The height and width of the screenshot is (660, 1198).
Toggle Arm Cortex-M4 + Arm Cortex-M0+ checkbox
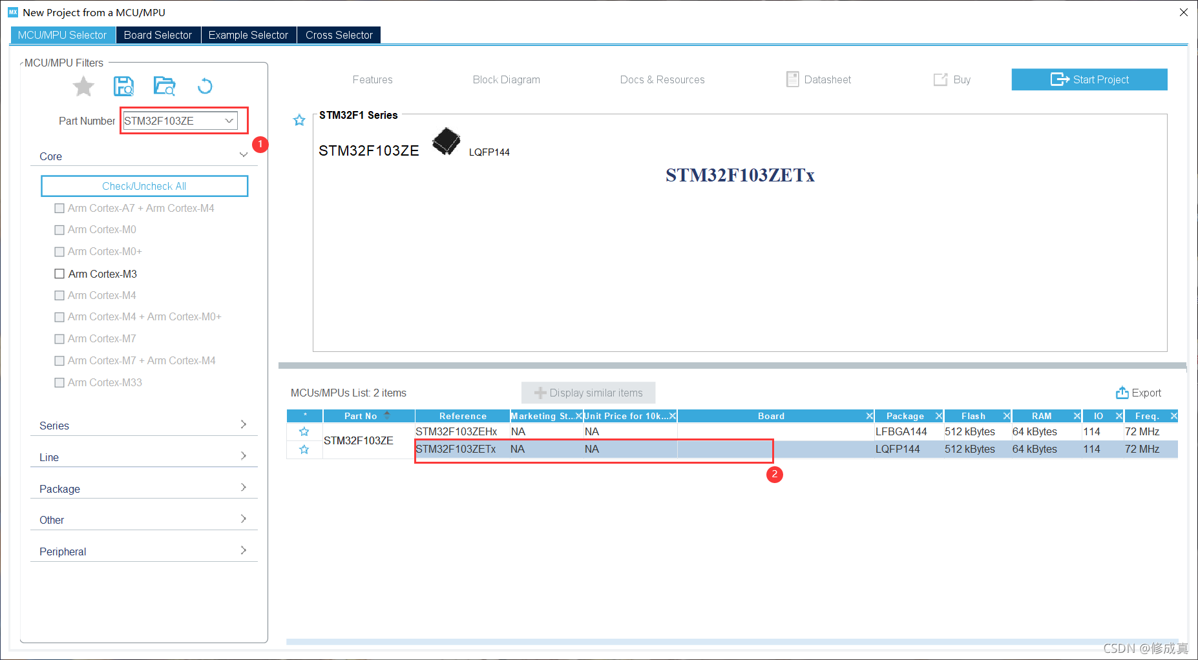point(59,317)
